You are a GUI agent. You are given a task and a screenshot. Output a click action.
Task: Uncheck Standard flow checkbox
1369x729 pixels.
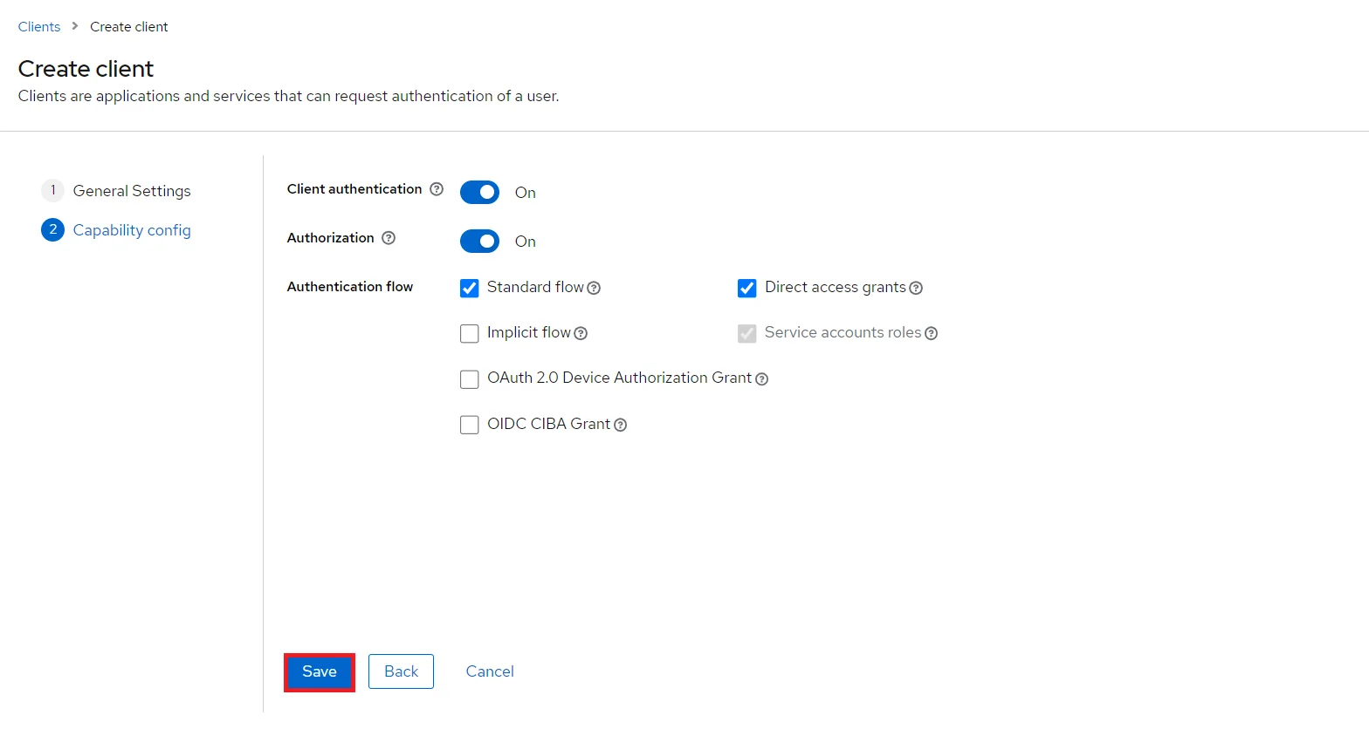pyautogui.click(x=470, y=288)
